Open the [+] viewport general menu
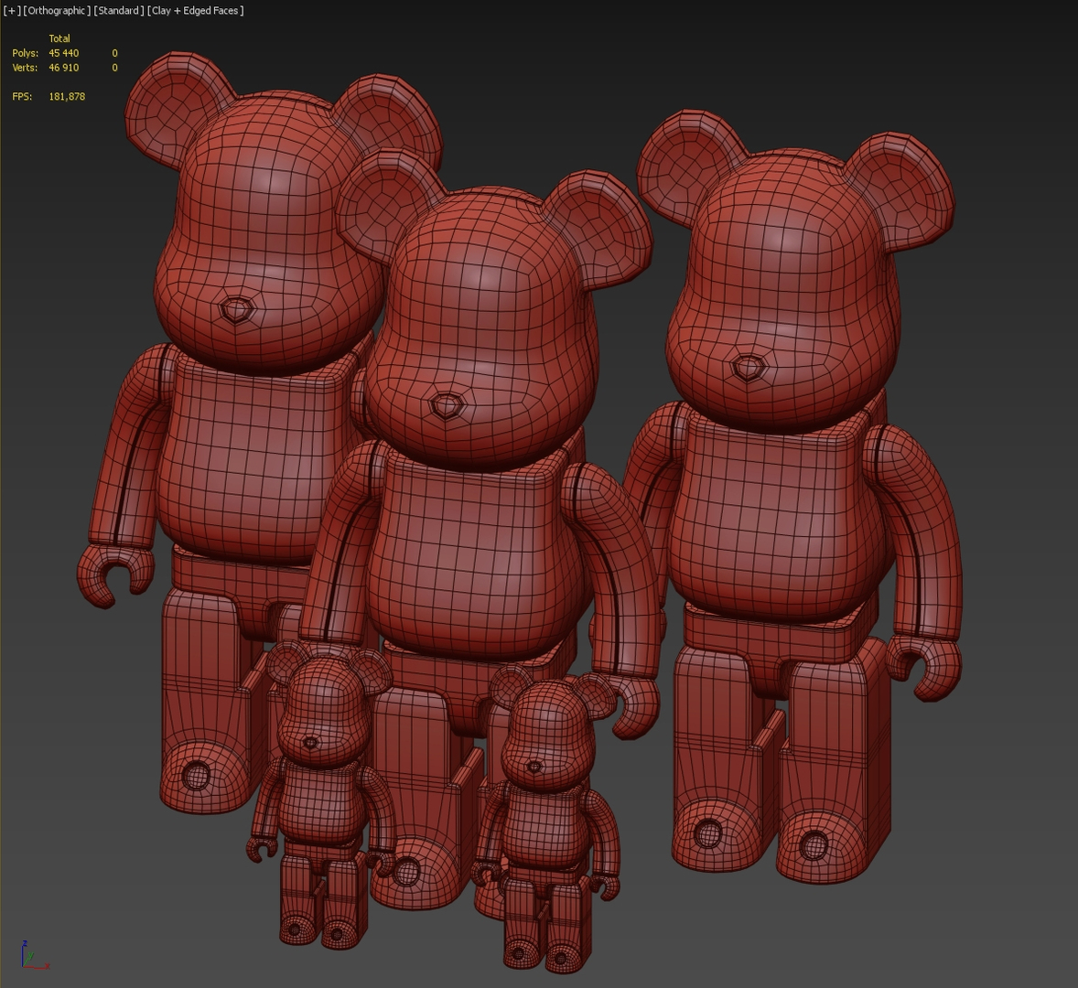Image resolution: width=1078 pixels, height=988 pixels. [12, 10]
